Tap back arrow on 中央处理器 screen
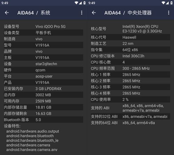Screen dimensions: 174x155 click(x=94, y=13)
